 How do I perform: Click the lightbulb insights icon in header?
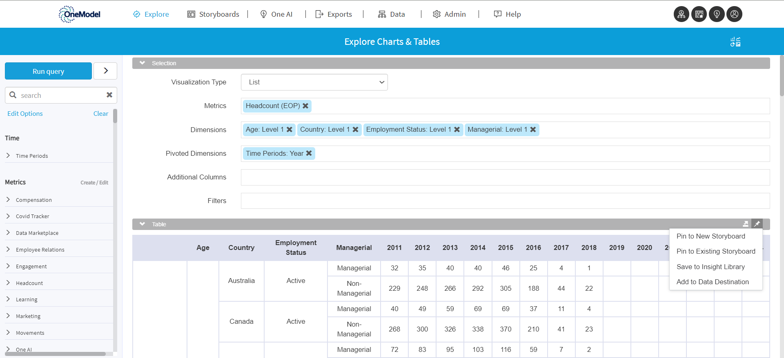click(x=717, y=14)
